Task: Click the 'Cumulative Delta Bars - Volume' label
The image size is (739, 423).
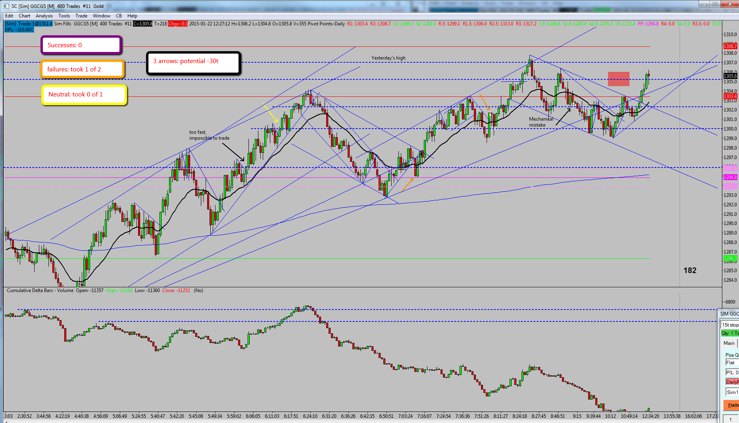Action: pos(40,290)
